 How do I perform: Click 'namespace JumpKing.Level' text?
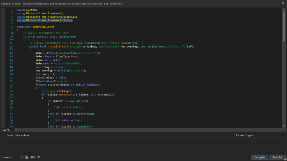coord(36,27)
